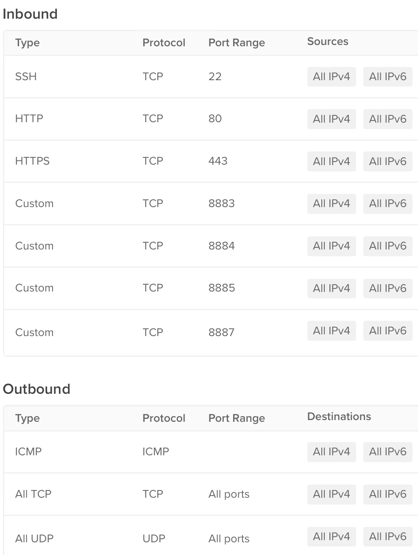Image resolution: width=418 pixels, height=555 pixels.
Task: Select the All IPv4 destination for All UDP
Action: point(332,537)
